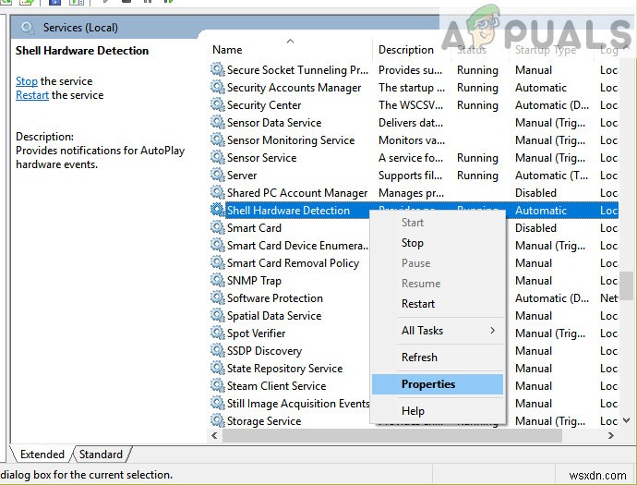Image resolution: width=637 pixels, height=485 pixels.
Task: Click Running status of Security Accounts Manager
Action: (x=477, y=88)
